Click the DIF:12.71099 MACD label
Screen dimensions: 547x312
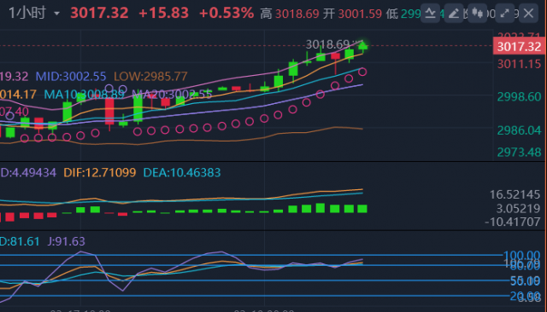tap(99, 172)
